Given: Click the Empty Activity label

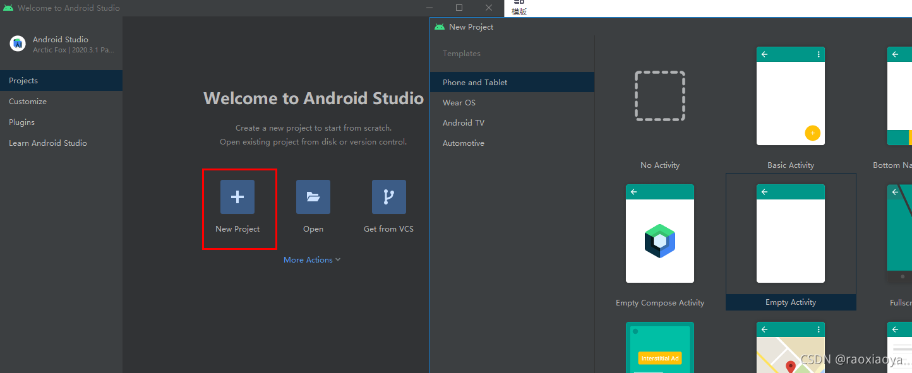Looking at the screenshot, I should [x=791, y=302].
